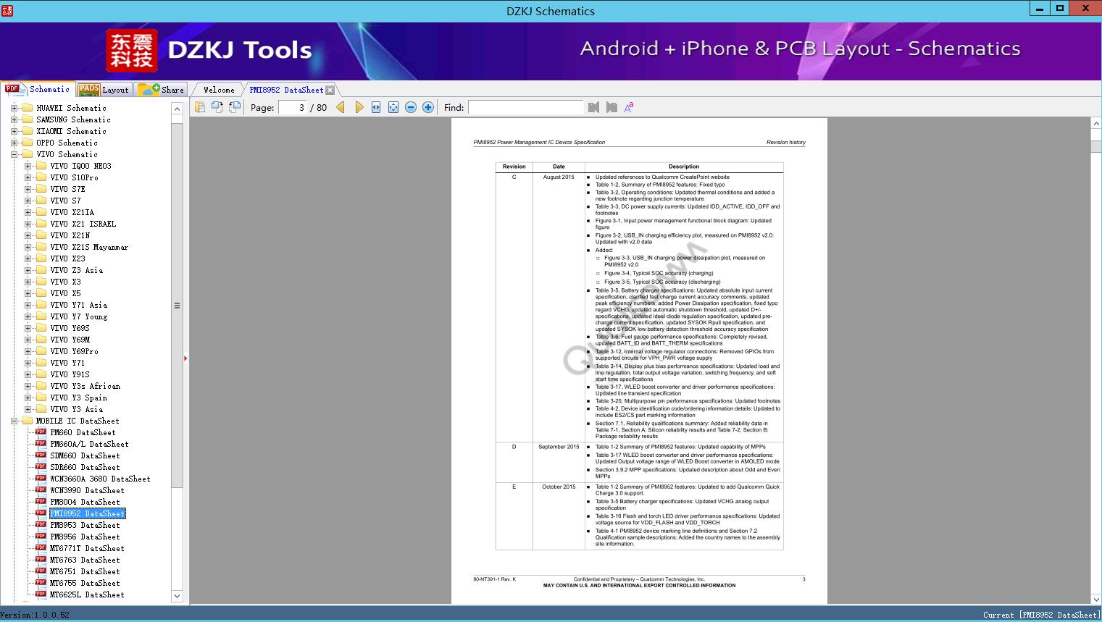Type in the Find search field

(525, 107)
